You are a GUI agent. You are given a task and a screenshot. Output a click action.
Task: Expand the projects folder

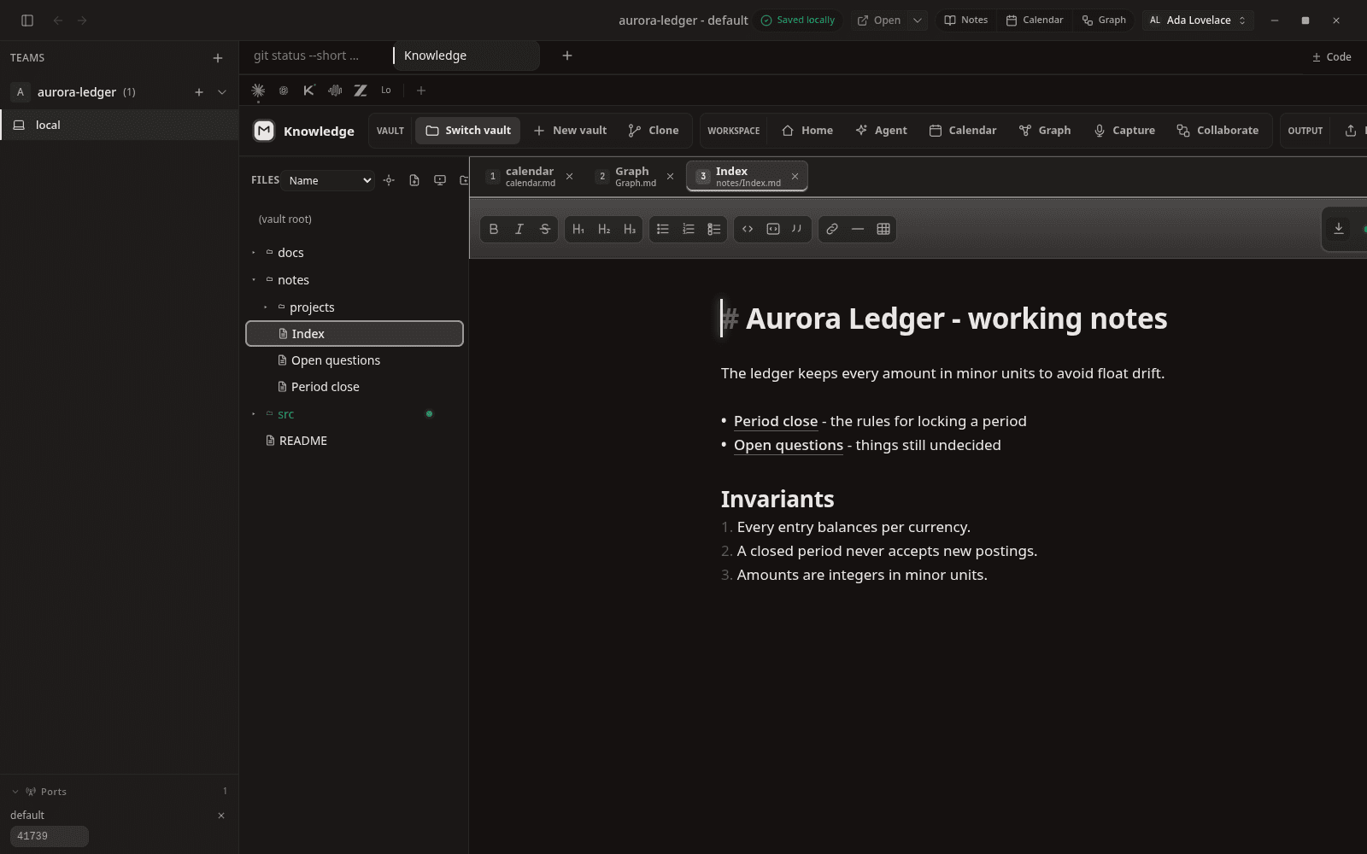coord(266,307)
